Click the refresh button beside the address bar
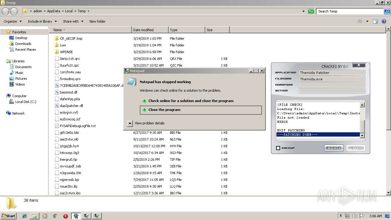391x220 pixels. (x=311, y=11)
